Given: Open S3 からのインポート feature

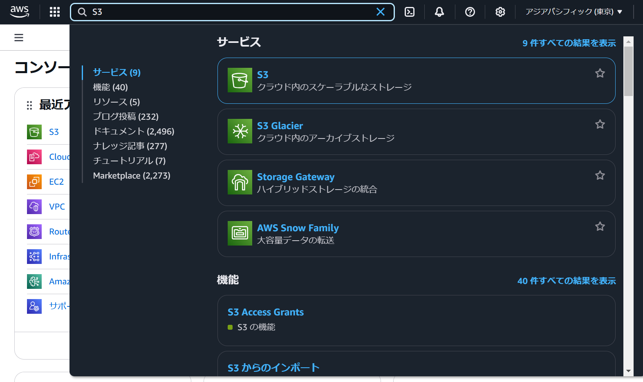Looking at the screenshot, I should 273,368.
